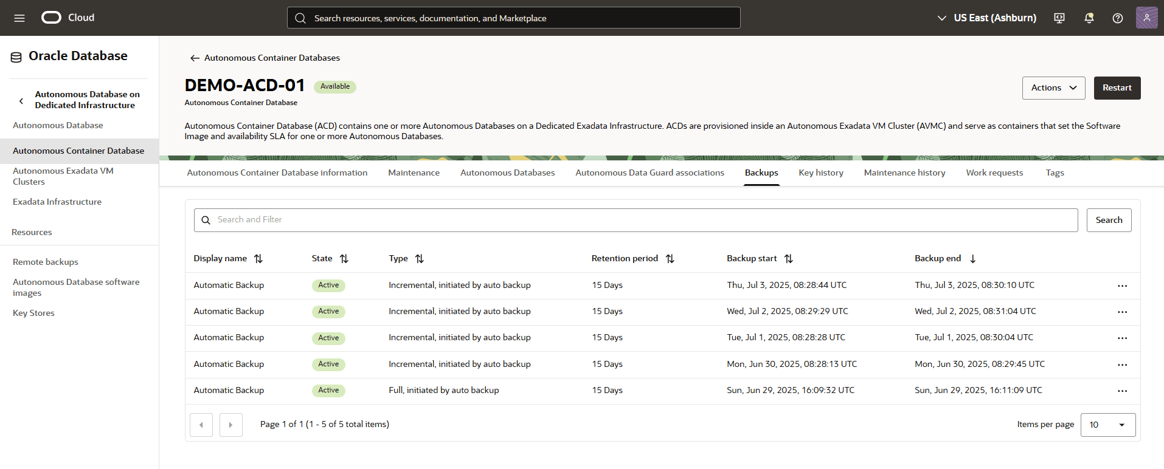Click the back arrow to Autonomous Container Databases
Screen dimensions: 1164x469
[195, 58]
